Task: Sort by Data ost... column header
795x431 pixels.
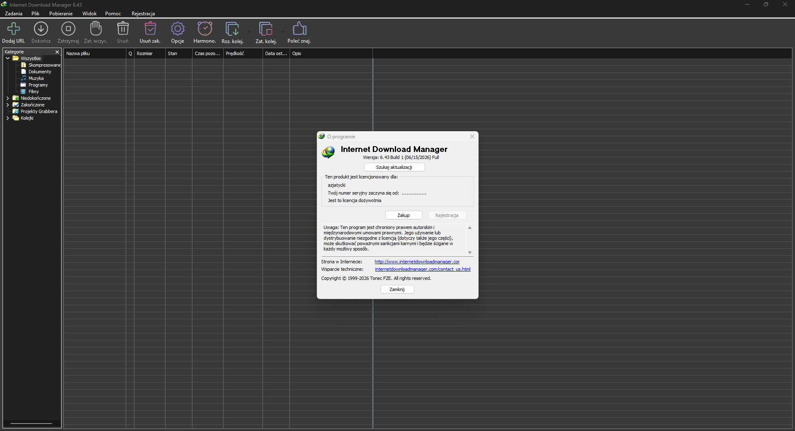Action: click(276, 53)
